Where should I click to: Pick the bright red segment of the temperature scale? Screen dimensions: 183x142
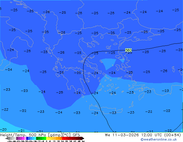(x=66, y=138)
